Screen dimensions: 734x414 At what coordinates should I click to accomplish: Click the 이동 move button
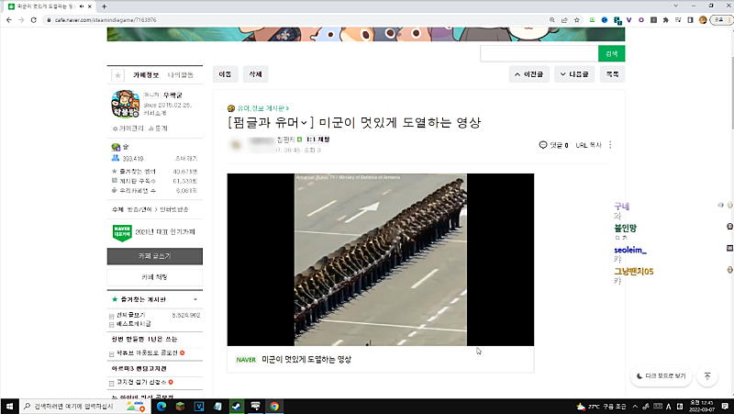[225, 74]
